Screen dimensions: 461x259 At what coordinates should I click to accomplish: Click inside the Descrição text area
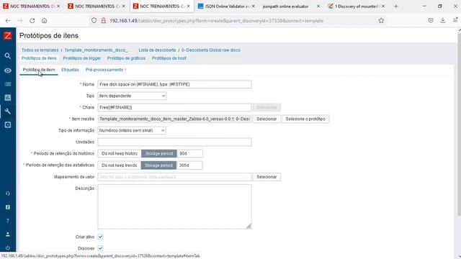[174, 206]
